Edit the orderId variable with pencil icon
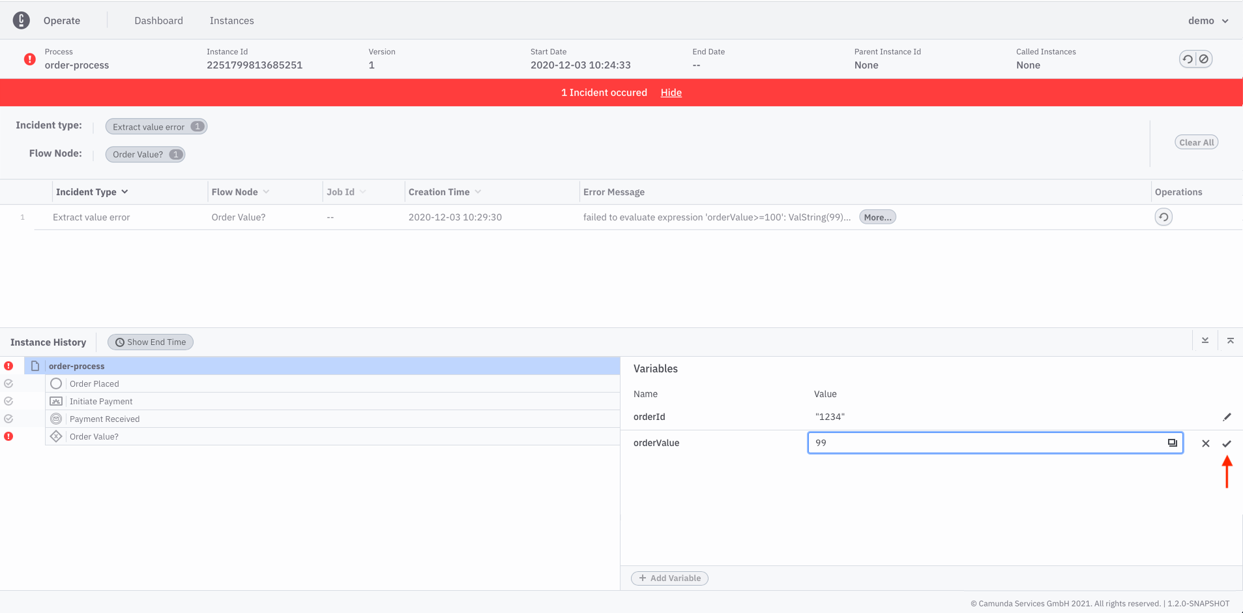 click(1227, 417)
